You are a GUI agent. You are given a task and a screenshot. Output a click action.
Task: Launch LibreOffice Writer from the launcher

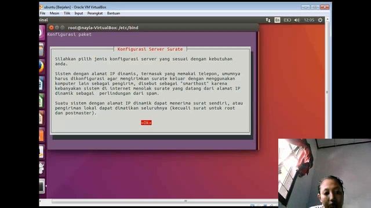click(41, 84)
